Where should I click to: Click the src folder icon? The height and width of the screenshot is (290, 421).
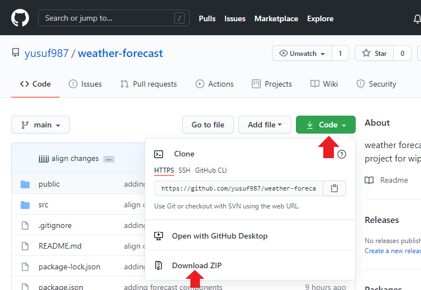click(x=25, y=205)
